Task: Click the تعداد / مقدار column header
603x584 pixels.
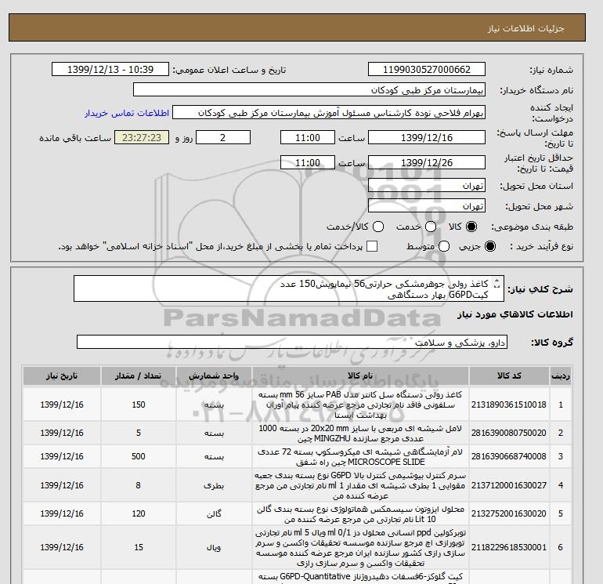Action: point(139,375)
